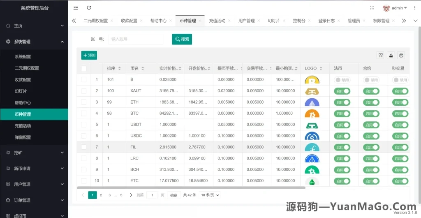Check the select-all header checkbox
Image resolution: width=421 pixels, height=218 pixels.
84,68
